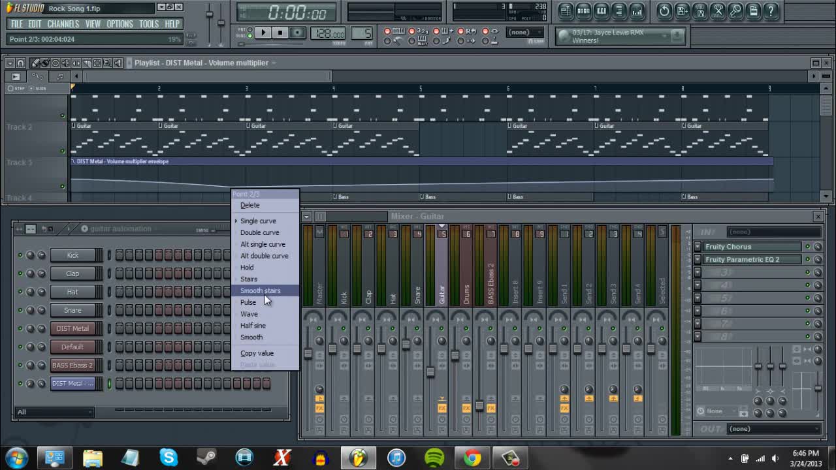Image resolution: width=836 pixels, height=470 pixels.
Task: Select the playlist zoom tool
Action: pyautogui.click(x=108, y=63)
